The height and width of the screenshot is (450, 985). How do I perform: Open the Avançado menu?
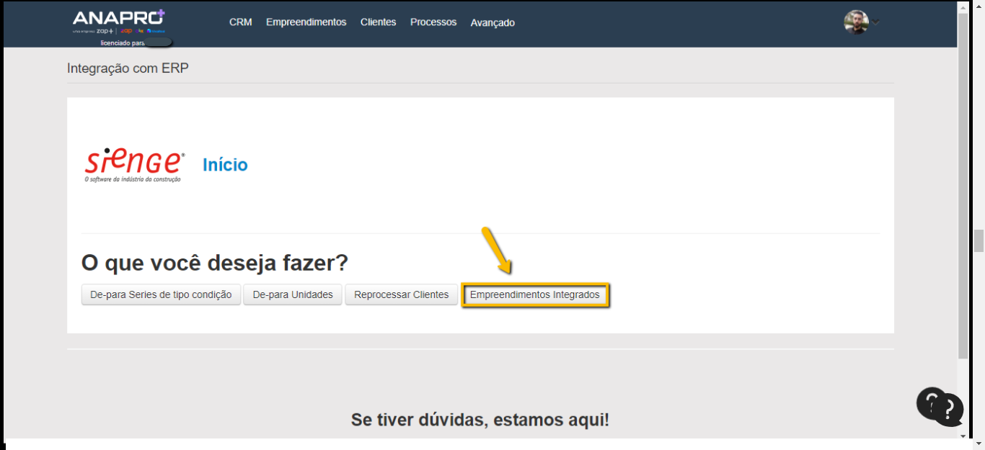tap(492, 23)
